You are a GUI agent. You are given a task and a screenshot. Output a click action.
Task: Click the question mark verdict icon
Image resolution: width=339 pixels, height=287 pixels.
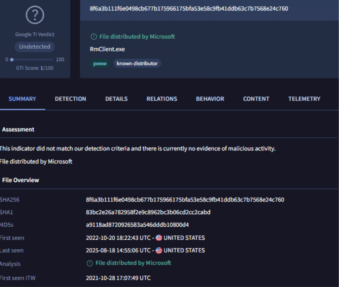pyautogui.click(x=35, y=15)
